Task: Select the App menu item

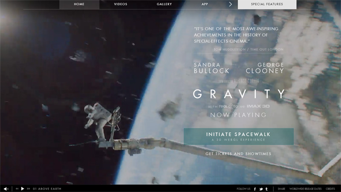Action: click(x=205, y=4)
